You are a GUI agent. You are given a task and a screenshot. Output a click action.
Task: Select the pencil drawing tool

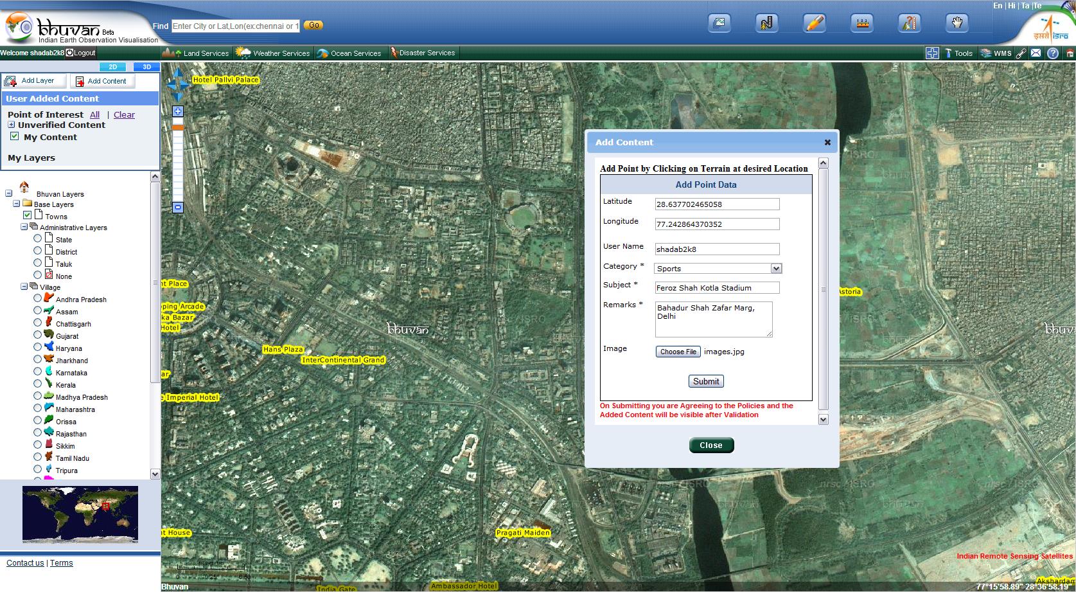815,24
